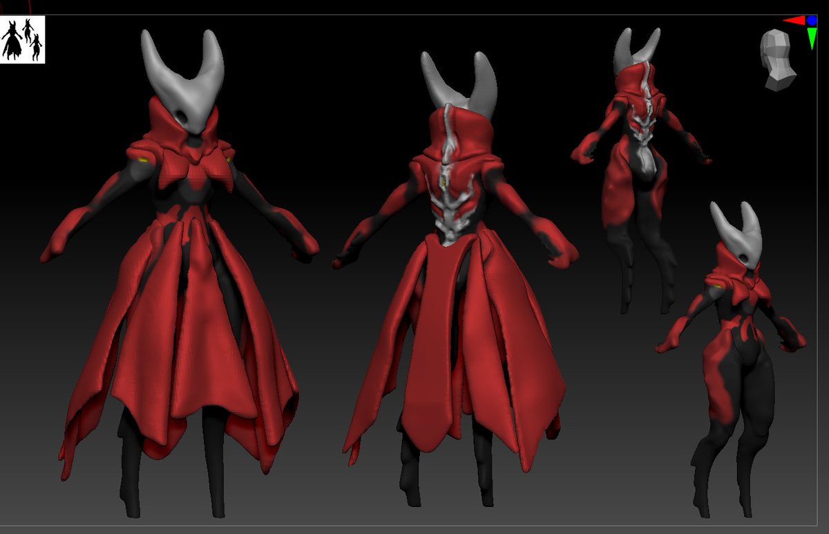This screenshot has height=534, width=829.
Task: Click the silhouette thumbnail preview
Action: click(23, 39)
